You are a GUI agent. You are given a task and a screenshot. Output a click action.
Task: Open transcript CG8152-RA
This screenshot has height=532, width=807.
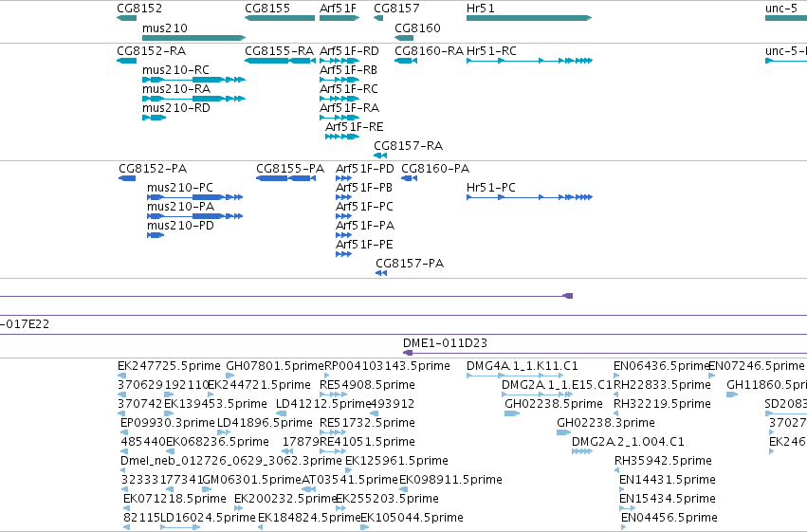tap(152, 51)
